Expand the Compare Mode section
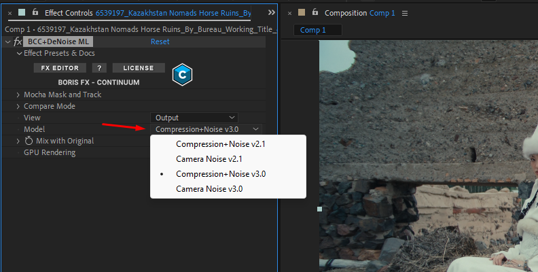Screen dimensions: 538x272 [x=18, y=106]
